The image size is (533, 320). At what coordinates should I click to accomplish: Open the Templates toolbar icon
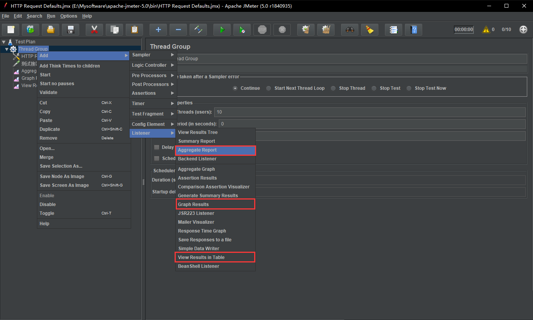pos(30,30)
